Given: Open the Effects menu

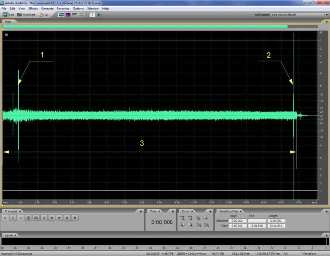Looking at the screenshot, I should [x=33, y=9].
